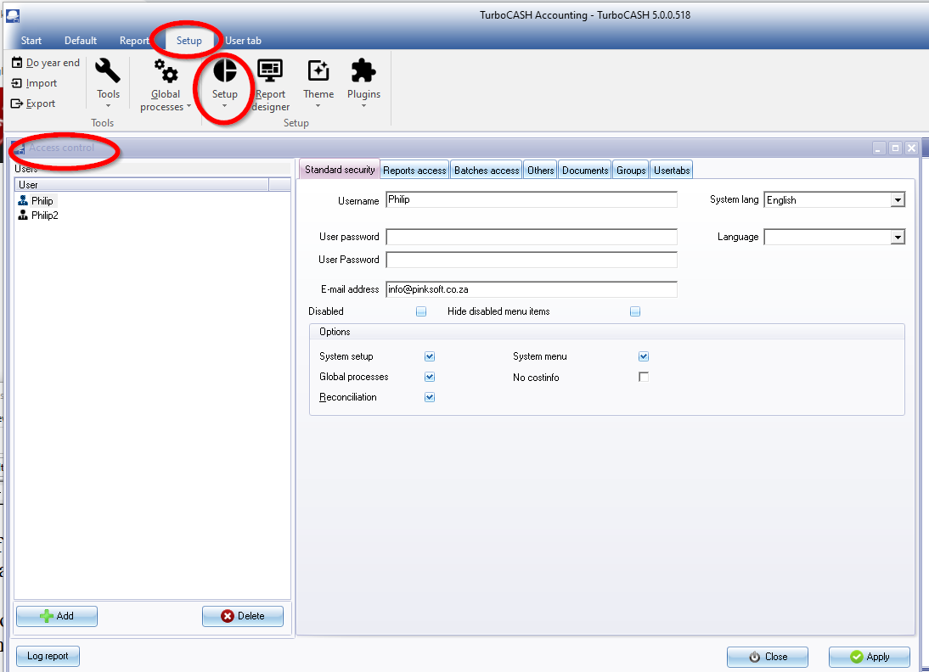Click the Export ribbon item
The height and width of the screenshot is (672, 929).
[34, 104]
